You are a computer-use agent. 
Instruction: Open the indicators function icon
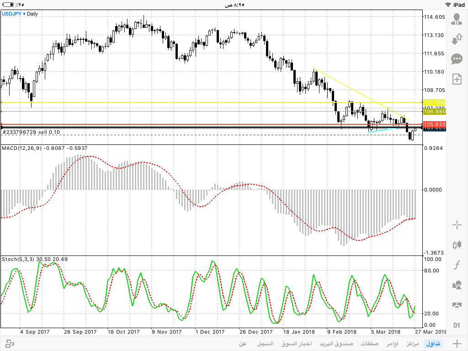pos(457,265)
